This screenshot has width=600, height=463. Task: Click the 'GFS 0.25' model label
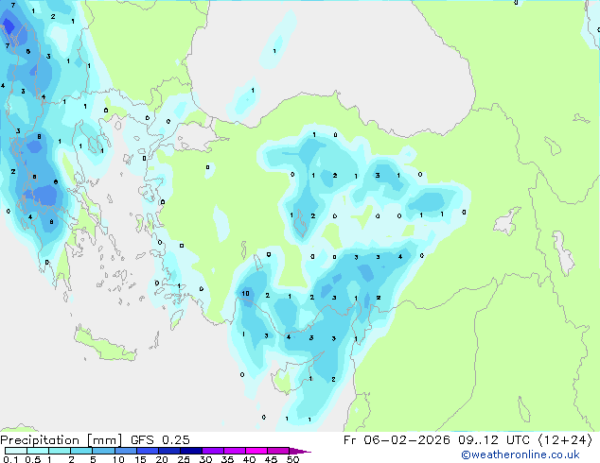pos(160,440)
